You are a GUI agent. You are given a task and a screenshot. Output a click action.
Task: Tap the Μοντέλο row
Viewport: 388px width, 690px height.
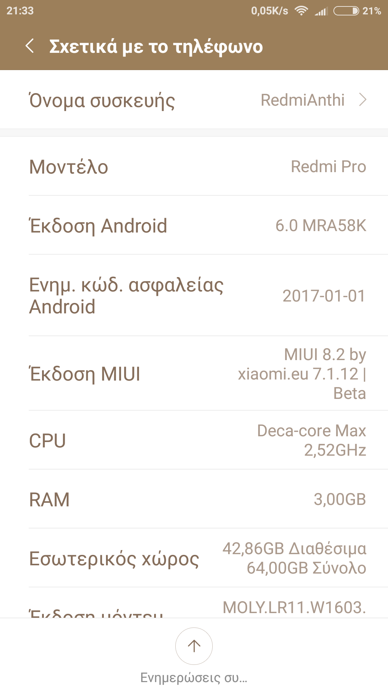coord(194,166)
